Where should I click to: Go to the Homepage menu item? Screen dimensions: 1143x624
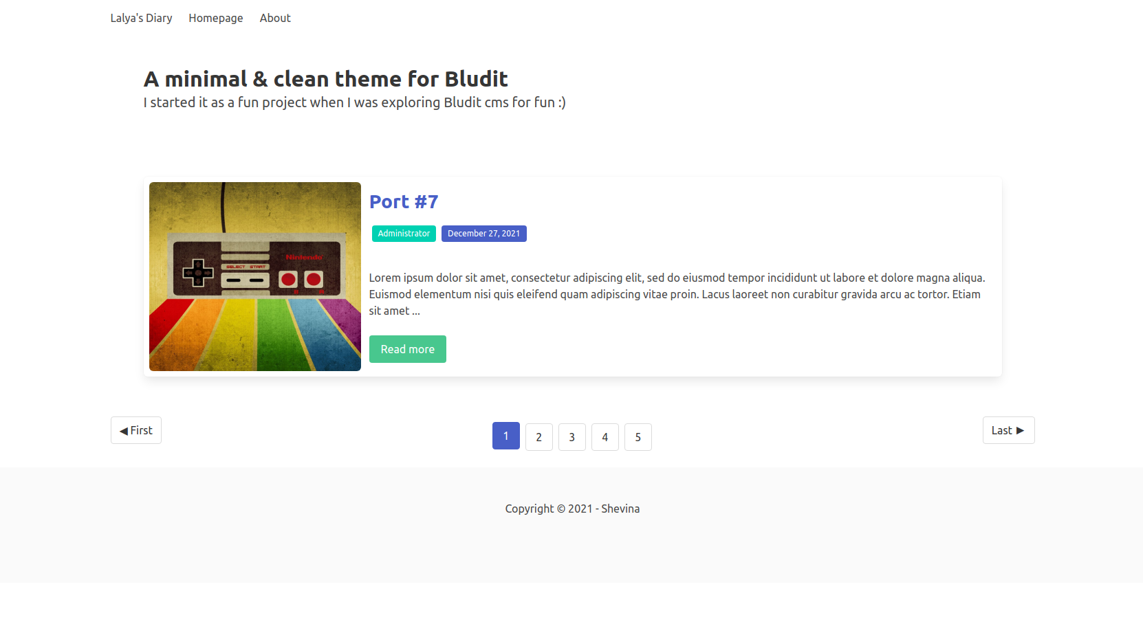click(216, 18)
